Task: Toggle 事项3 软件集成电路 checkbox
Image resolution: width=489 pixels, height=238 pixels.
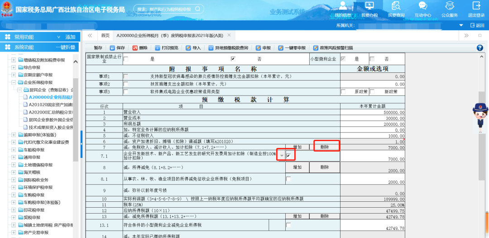Action: click(x=126, y=91)
